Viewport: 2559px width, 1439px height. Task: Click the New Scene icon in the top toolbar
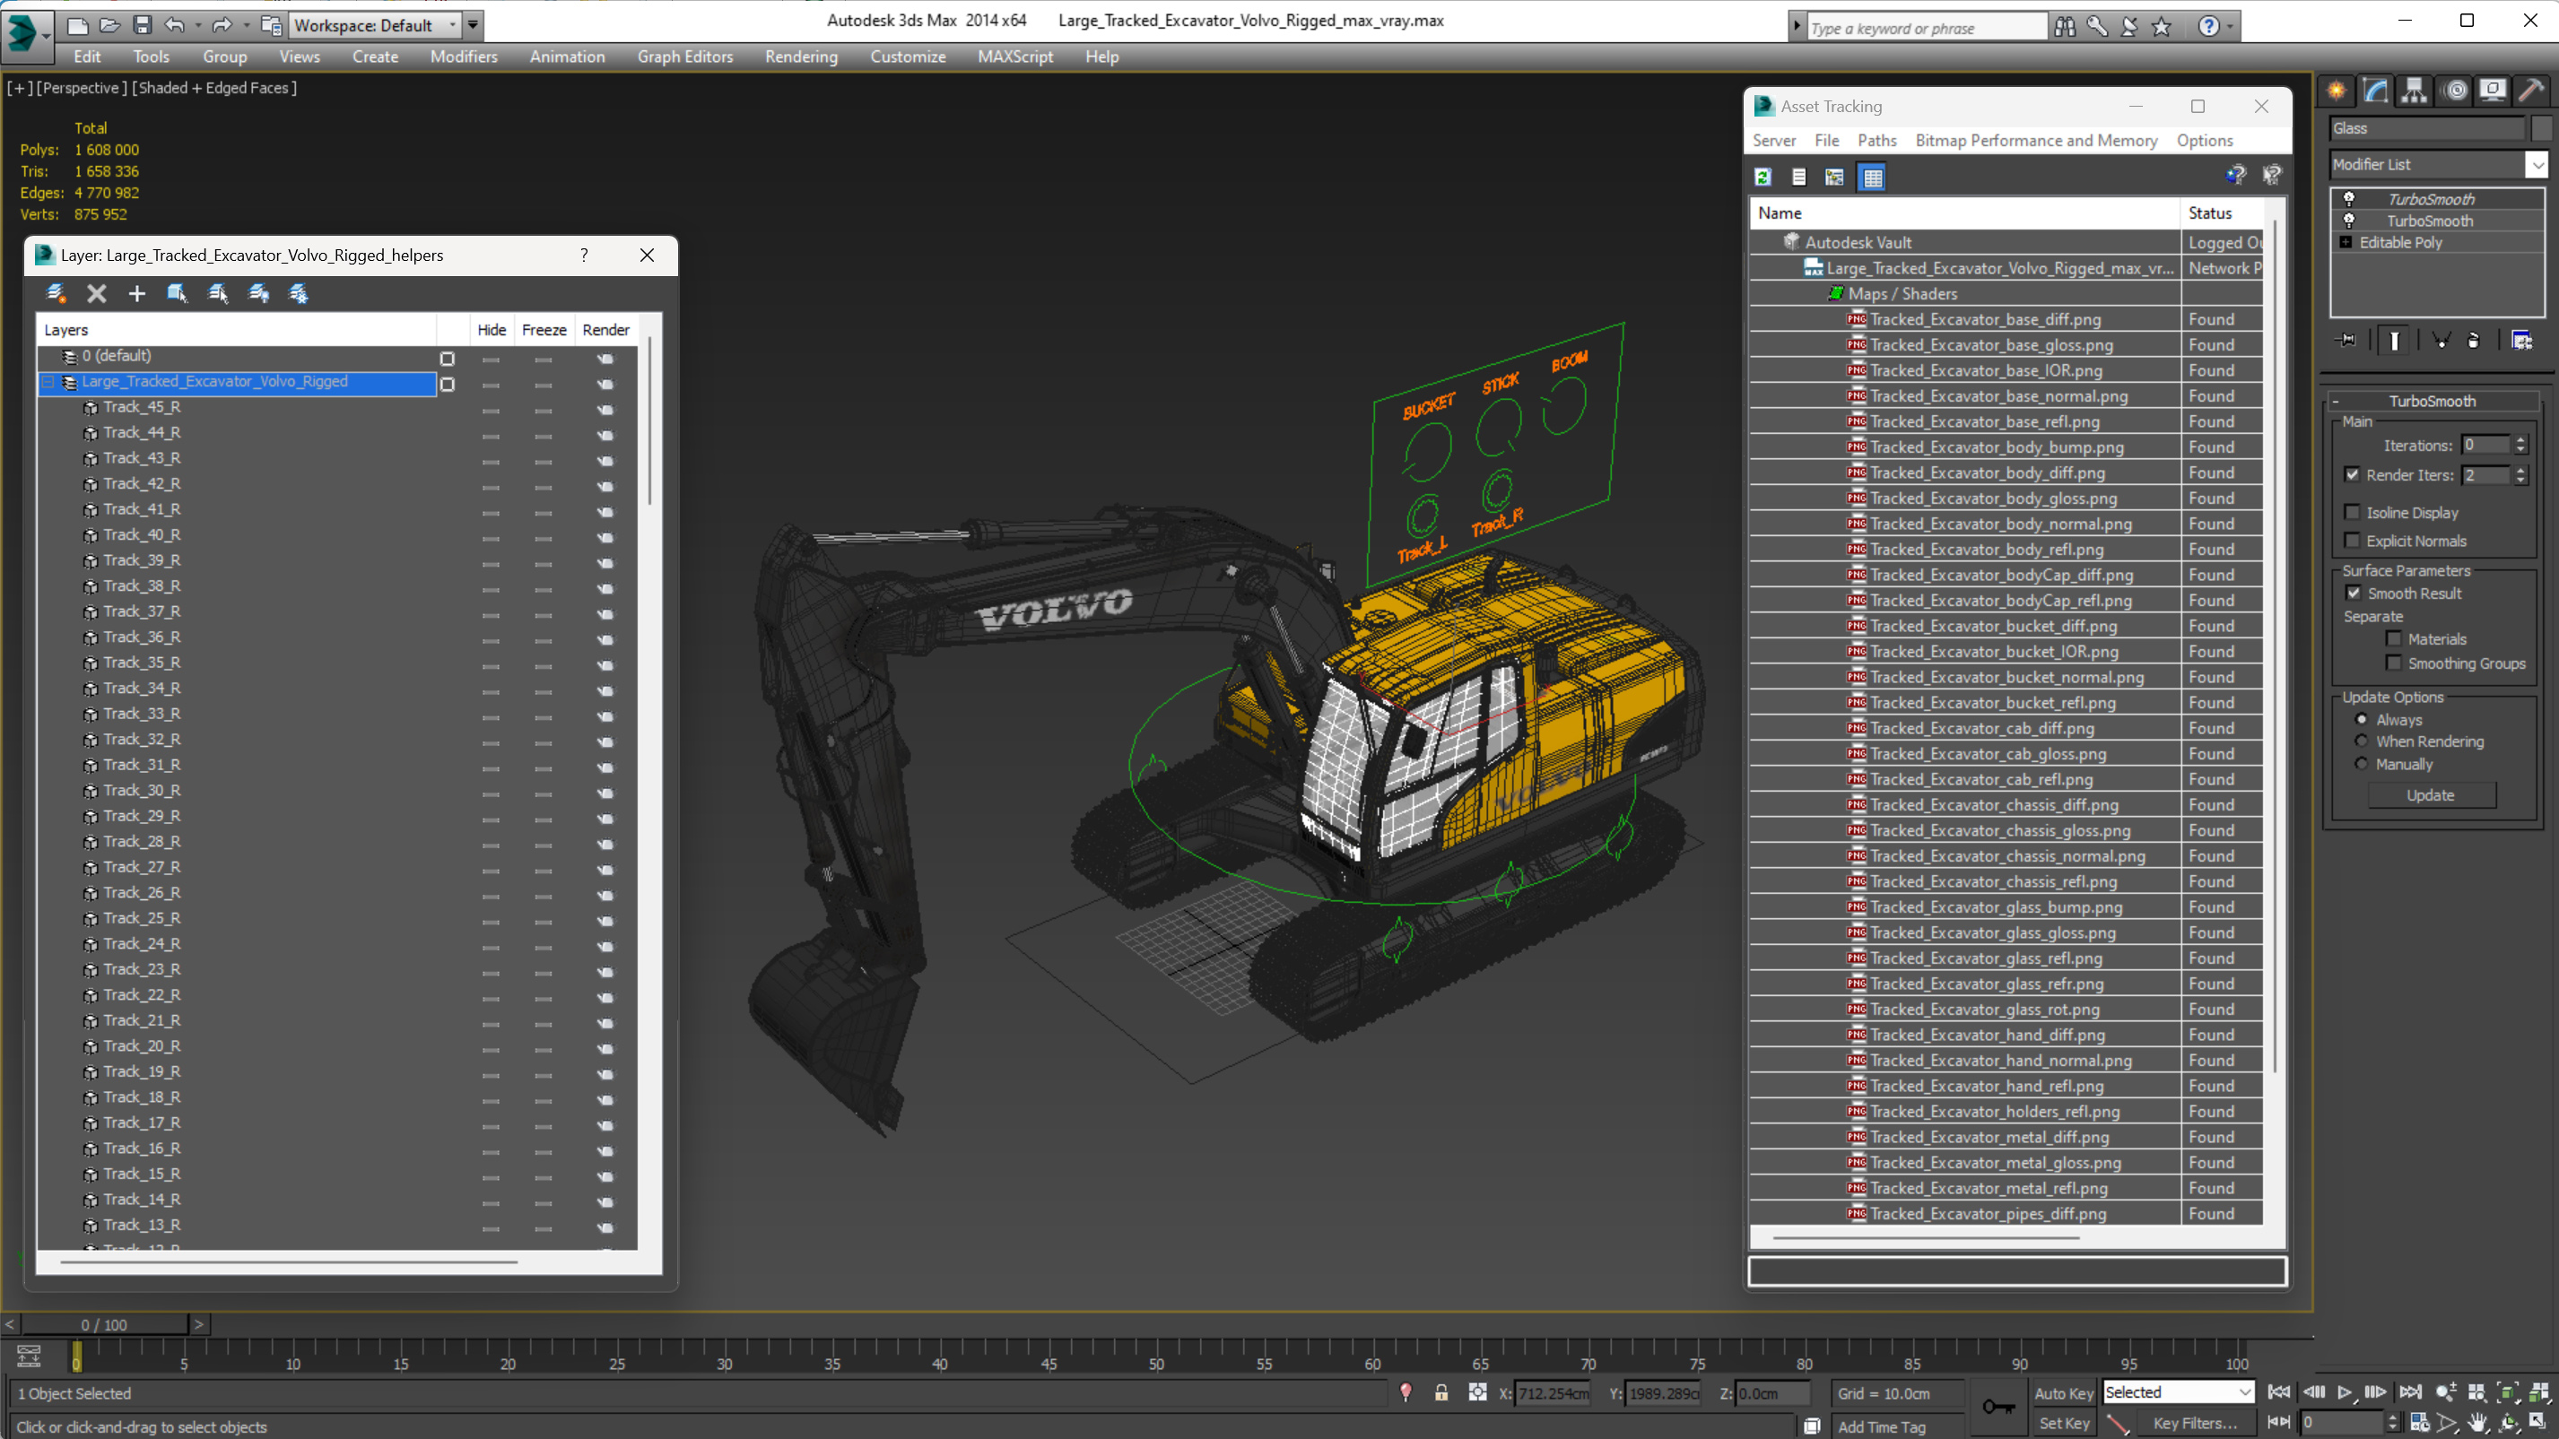(x=77, y=25)
